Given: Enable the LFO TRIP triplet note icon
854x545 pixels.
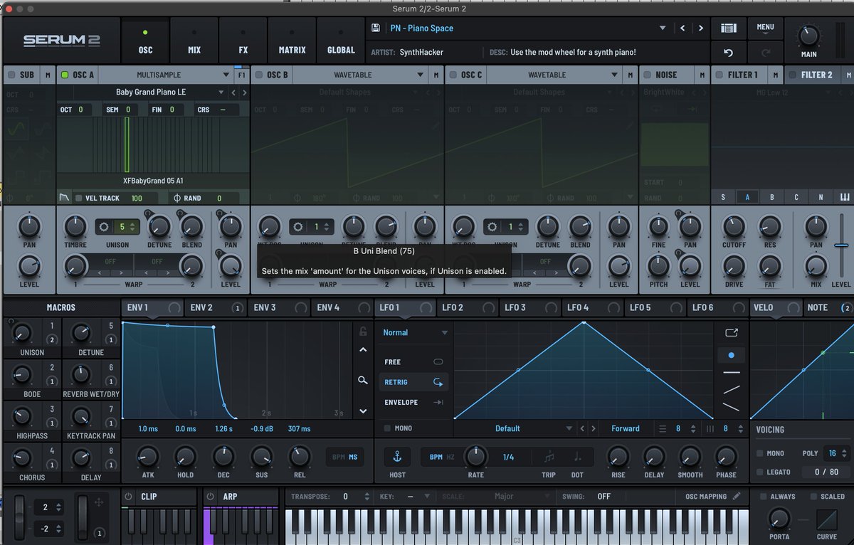Looking at the screenshot, I should coord(549,457).
